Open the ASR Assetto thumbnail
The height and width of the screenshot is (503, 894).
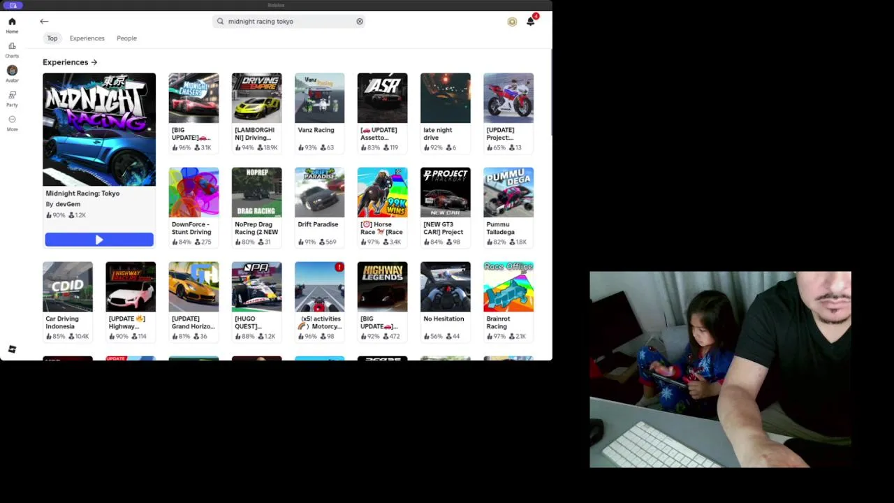point(383,98)
